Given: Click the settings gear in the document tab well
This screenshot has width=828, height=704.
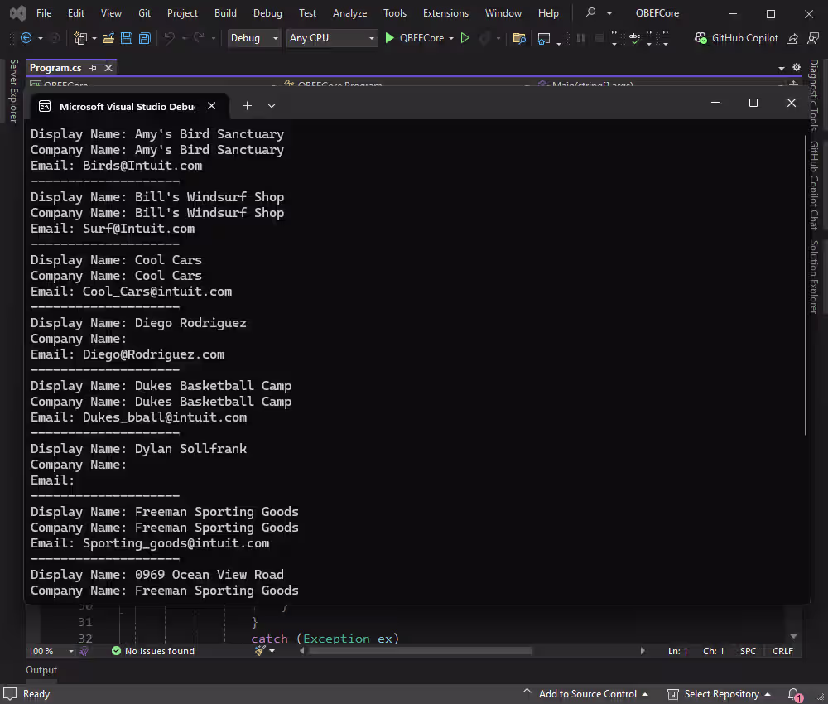Looking at the screenshot, I should (797, 67).
